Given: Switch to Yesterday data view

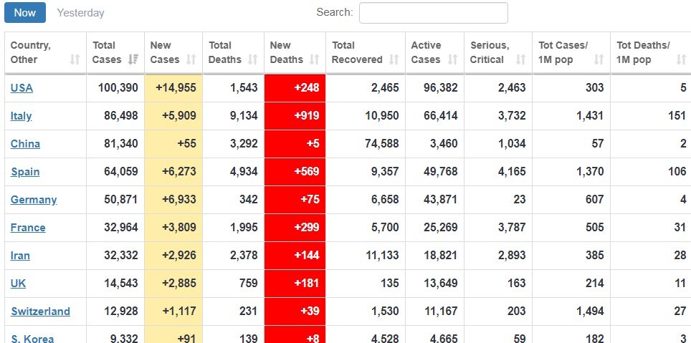Looking at the screenshot, I should click(x=80, y=13).
